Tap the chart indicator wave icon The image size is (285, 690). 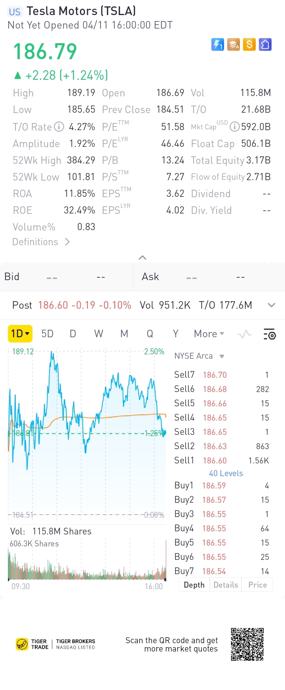245,334
